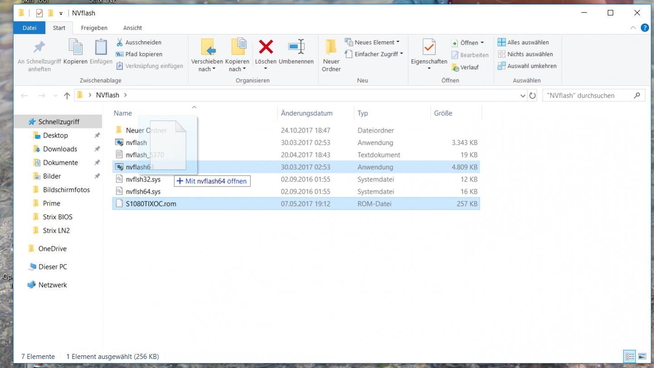This screenshot has height=368, width=654.
Task: Switch to the Freigeben tab
Action: pos(94,28)
